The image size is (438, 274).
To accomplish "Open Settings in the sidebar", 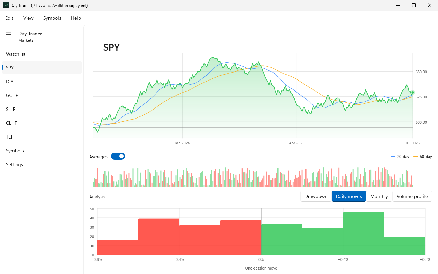I will [x=42, y=164].
